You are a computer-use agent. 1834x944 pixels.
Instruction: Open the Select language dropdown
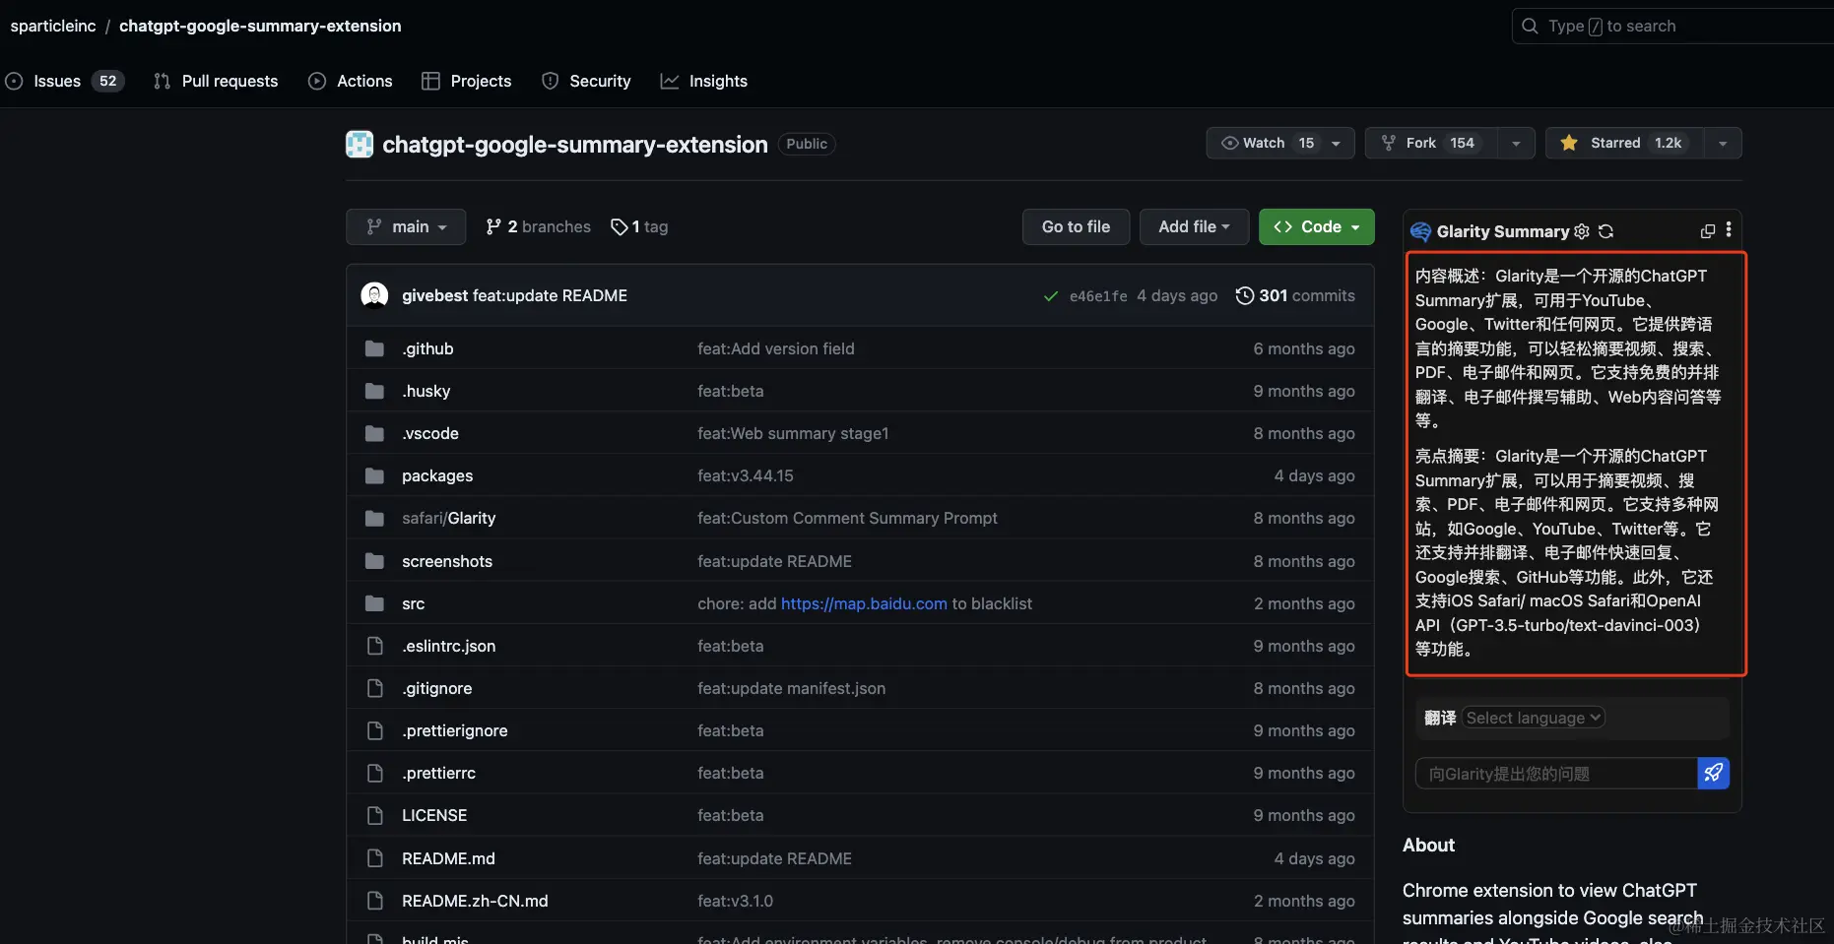click(x=1534, y=718)
